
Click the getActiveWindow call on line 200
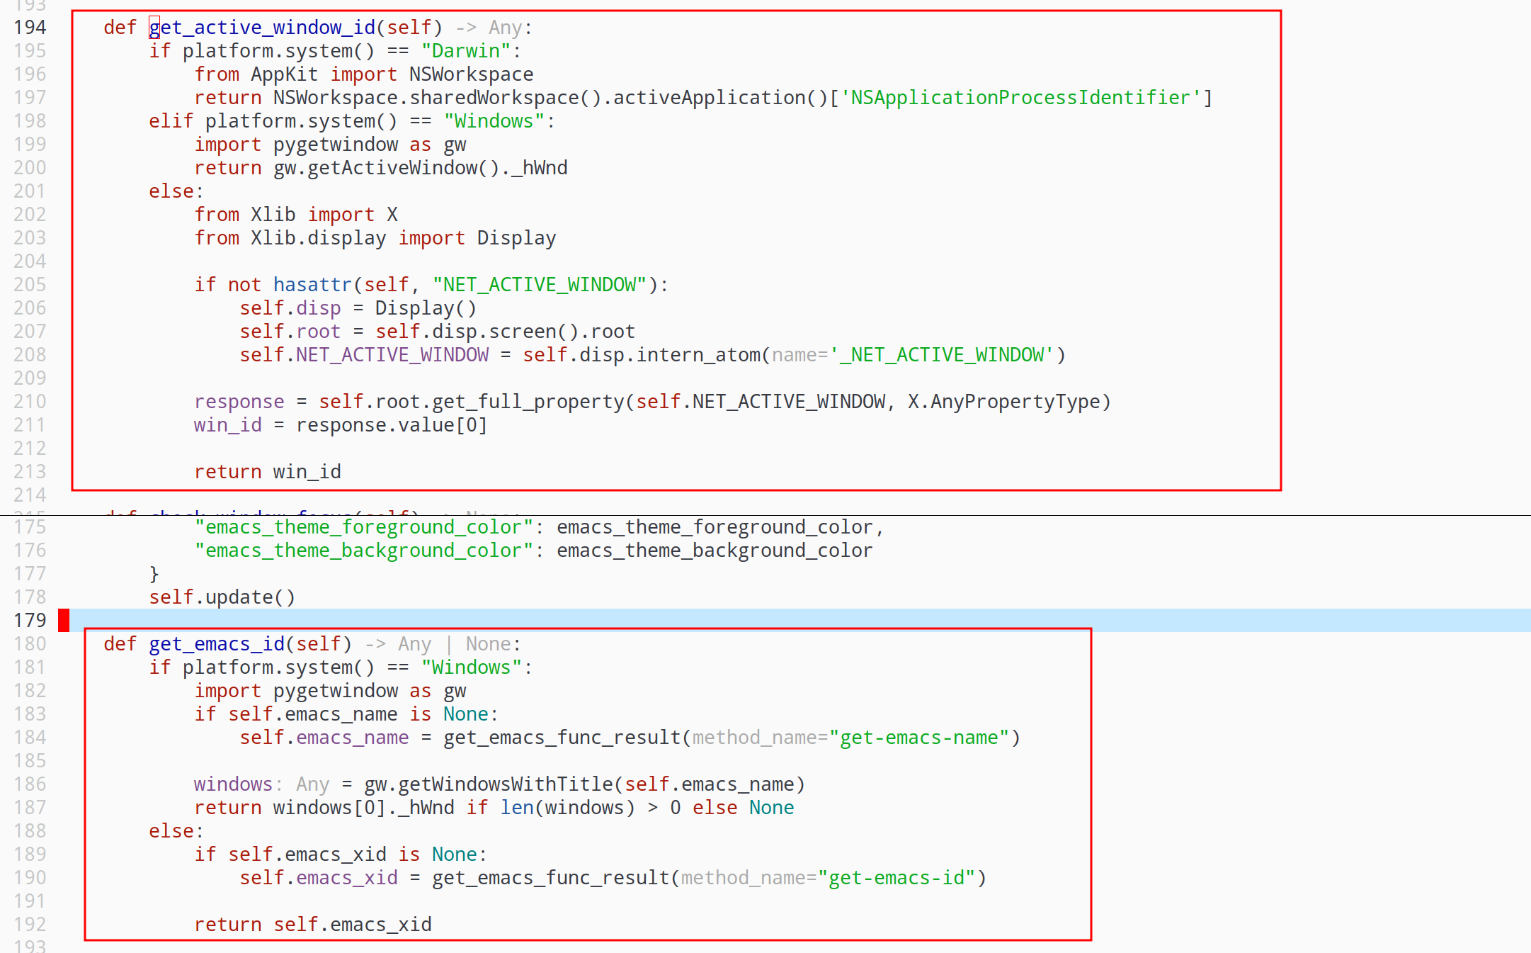404,167
